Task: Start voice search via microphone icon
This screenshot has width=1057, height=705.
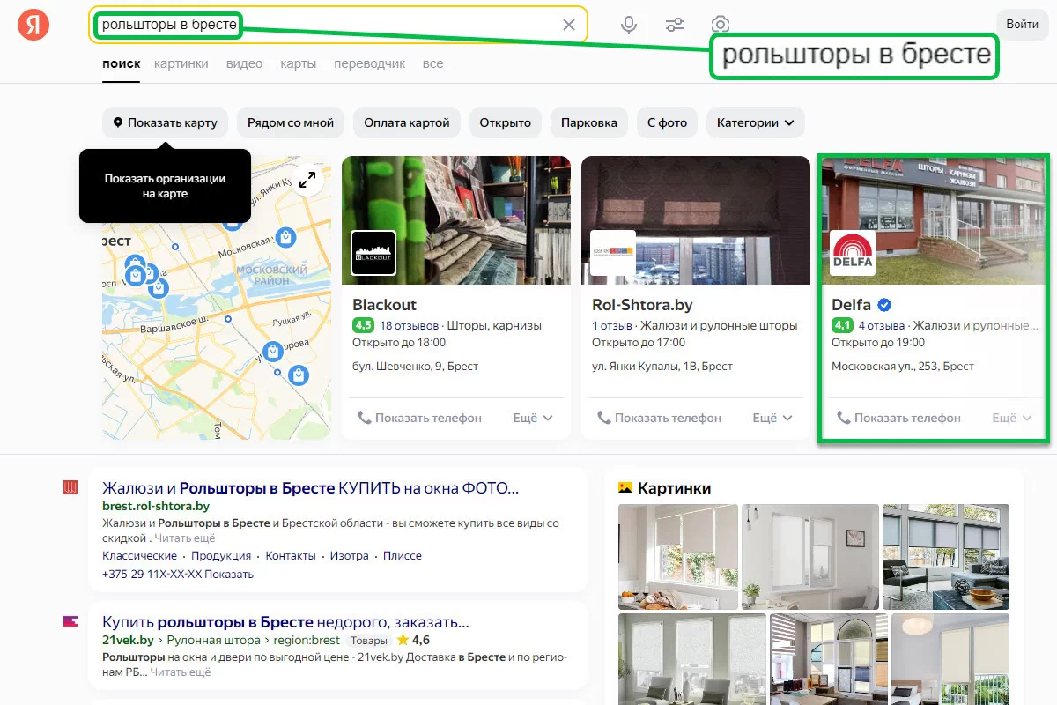Action: 629,25
